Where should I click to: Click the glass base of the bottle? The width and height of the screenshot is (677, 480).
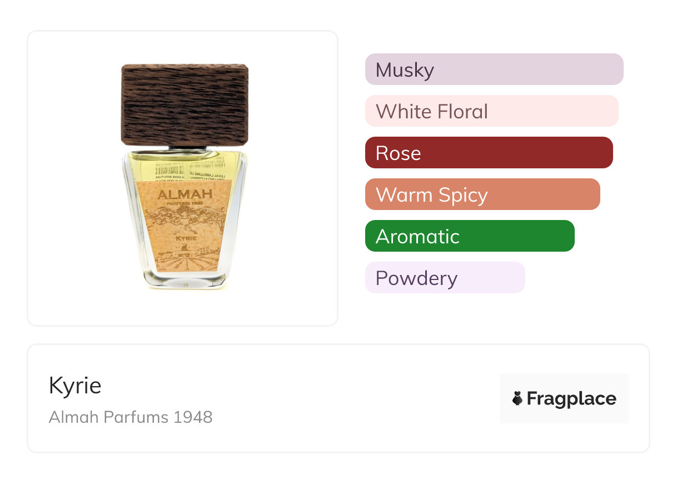click(185, 280)
